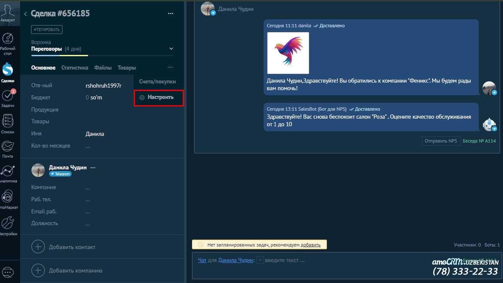Click the plus icon for Добавить компанию
This screenshot has height=283, width=503.
(x=38, y=270)
